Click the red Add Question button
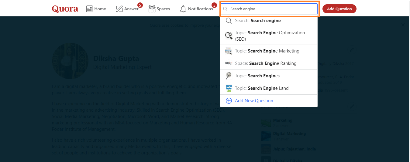This screenshot has width=410, height=162. 339,9
